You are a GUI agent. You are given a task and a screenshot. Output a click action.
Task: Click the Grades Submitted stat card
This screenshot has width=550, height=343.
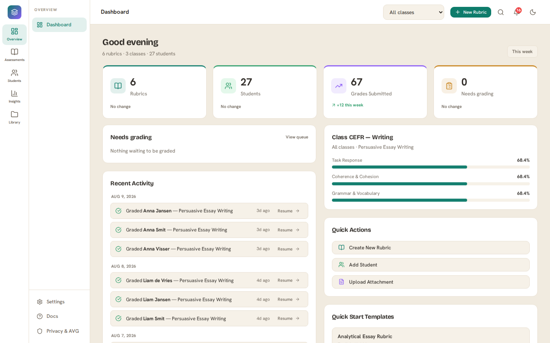click(x=375, y=92)
